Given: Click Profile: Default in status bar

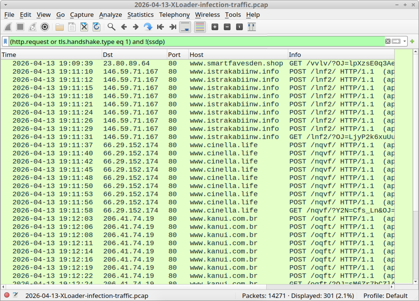Looking at the screenshot, I should (385, 296).
